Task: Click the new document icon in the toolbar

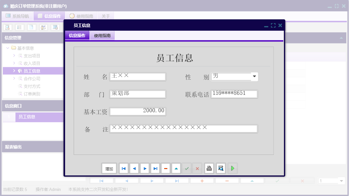Action: tap(31, 27)
